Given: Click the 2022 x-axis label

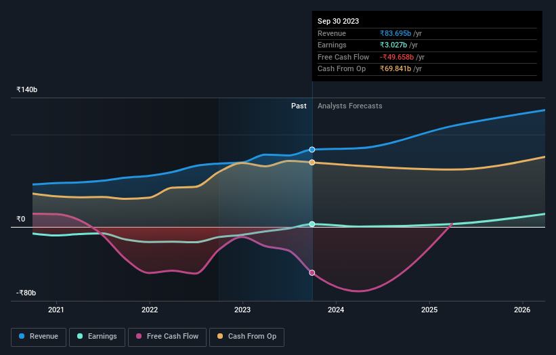Looking at the screenshot, I should point(150,310).
